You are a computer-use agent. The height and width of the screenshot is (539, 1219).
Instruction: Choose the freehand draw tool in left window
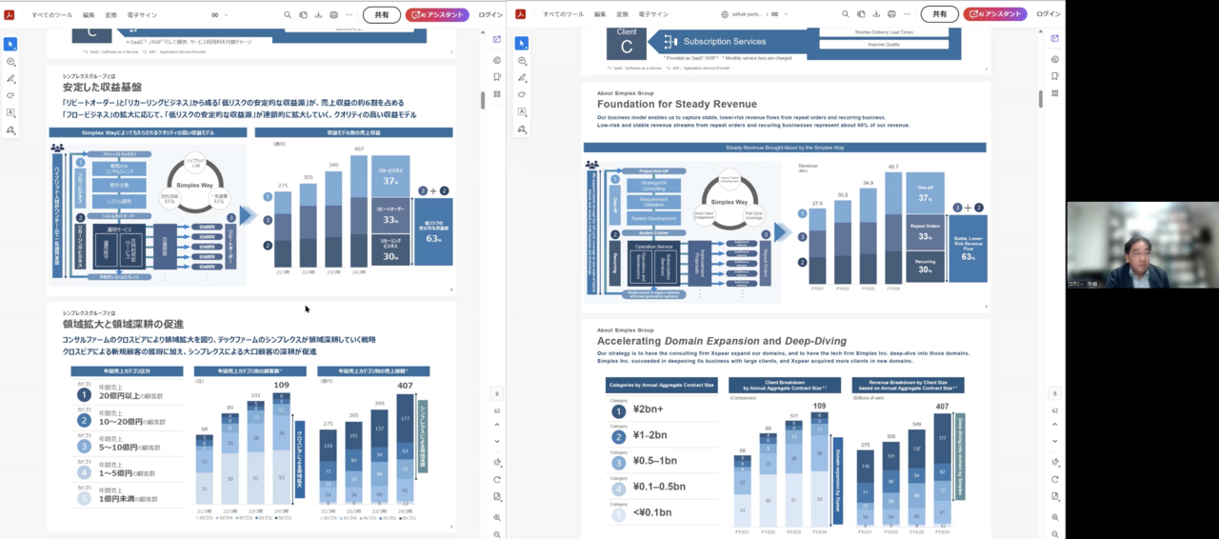(x=10, y=95)
